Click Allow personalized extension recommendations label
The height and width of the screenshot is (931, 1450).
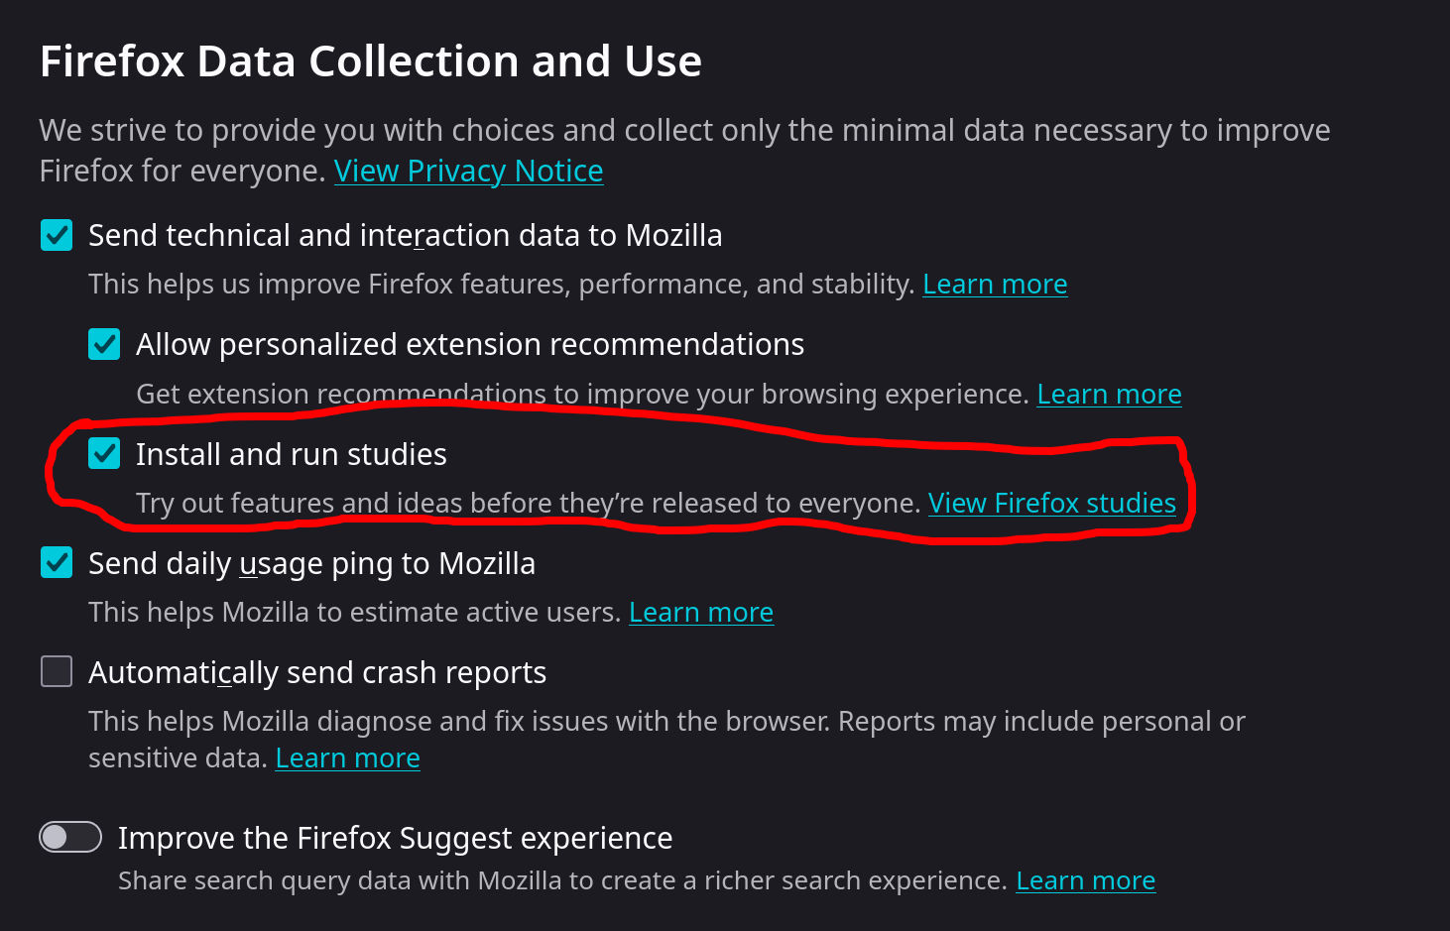click(x=470, y=344)
